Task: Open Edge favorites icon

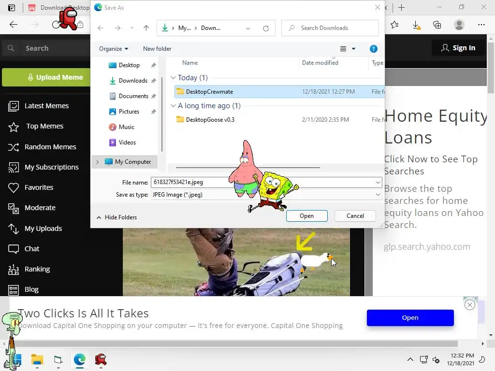Action: tap(394, 25)
